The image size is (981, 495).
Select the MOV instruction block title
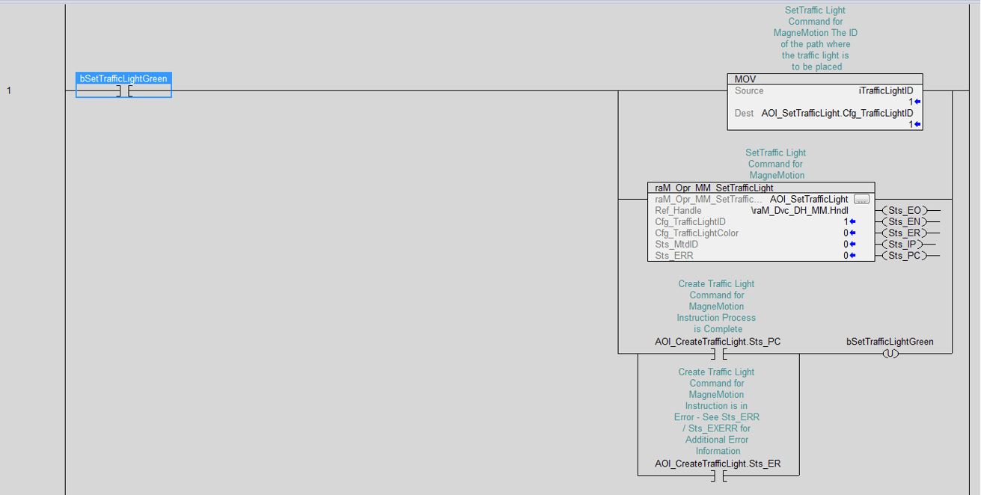(745, 79)
